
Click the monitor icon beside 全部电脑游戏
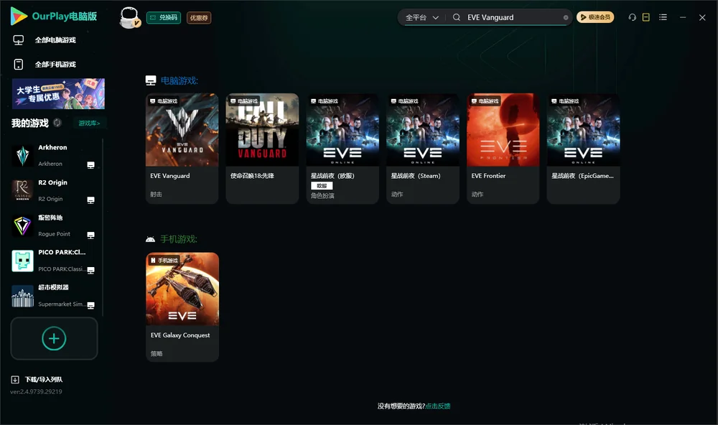click(x=19, y=40)
